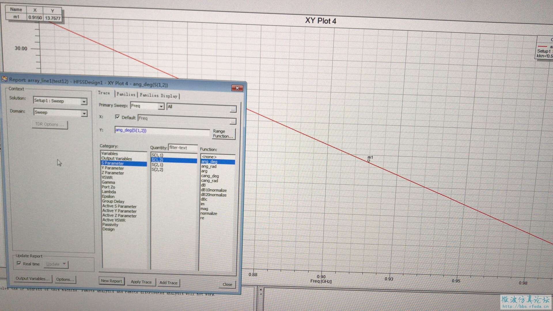
Task: Select Active Z Parameter category
Action: (120, 215)
